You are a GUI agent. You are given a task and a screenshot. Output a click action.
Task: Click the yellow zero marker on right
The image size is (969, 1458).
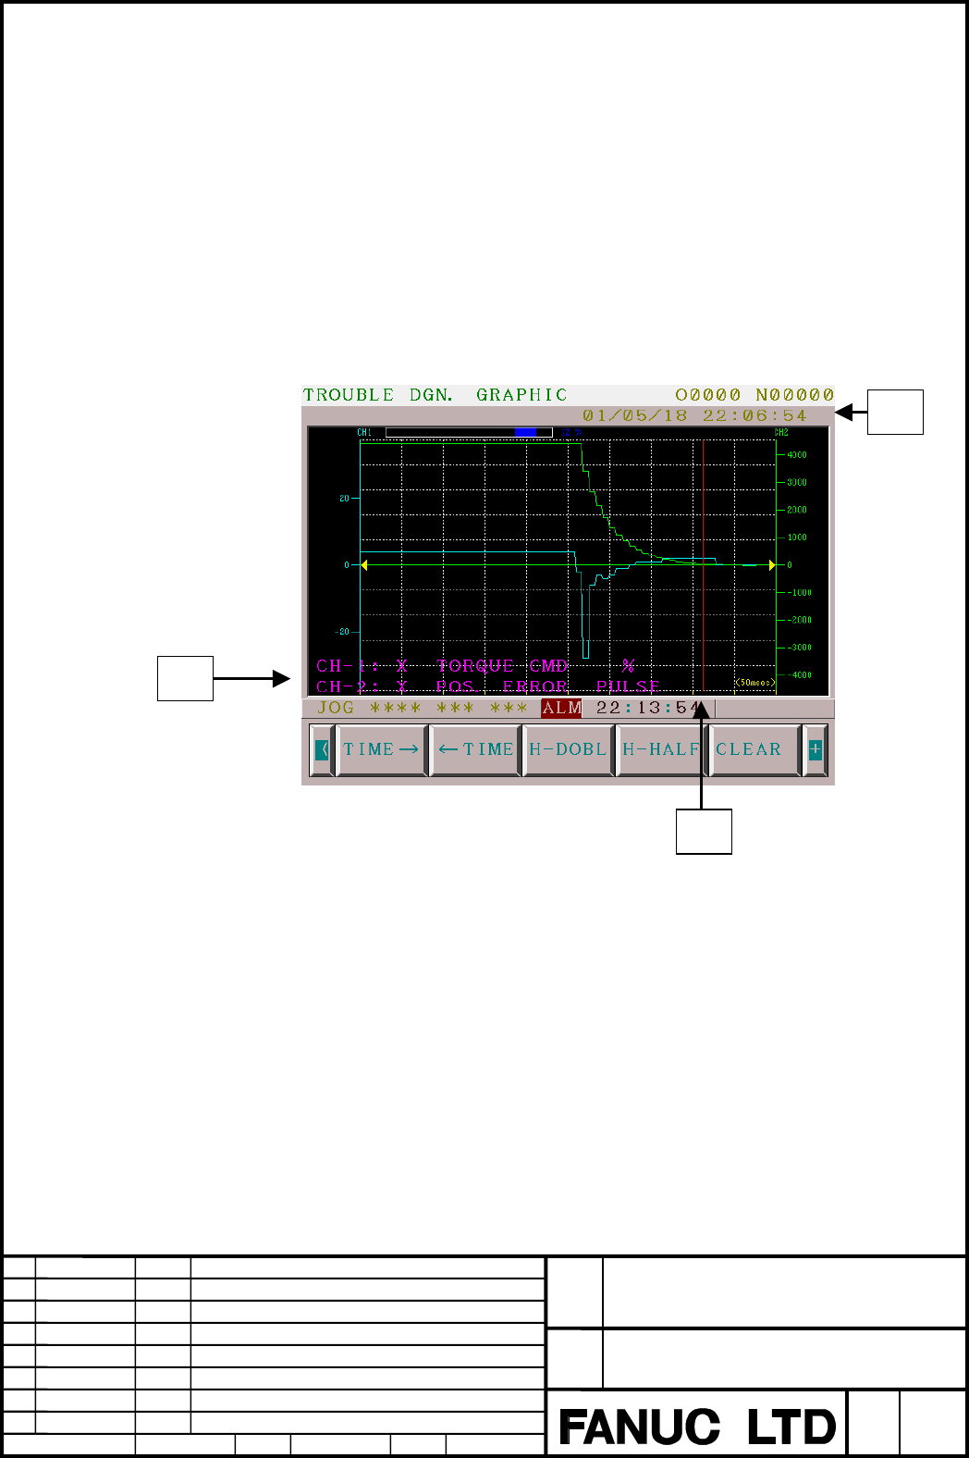pos(772,565)
